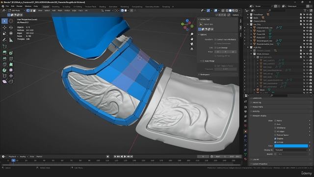Select the Extrude Region tool
This screenshot has width=314, height=177.
4,53
